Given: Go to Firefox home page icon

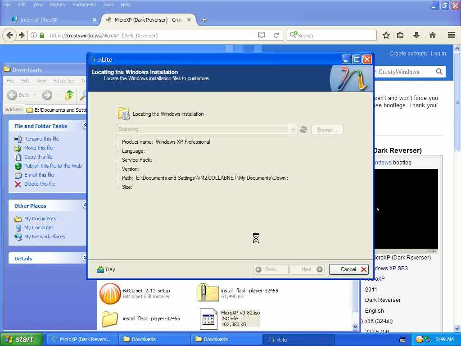Looking at the screenshot, I should (433, 35).
